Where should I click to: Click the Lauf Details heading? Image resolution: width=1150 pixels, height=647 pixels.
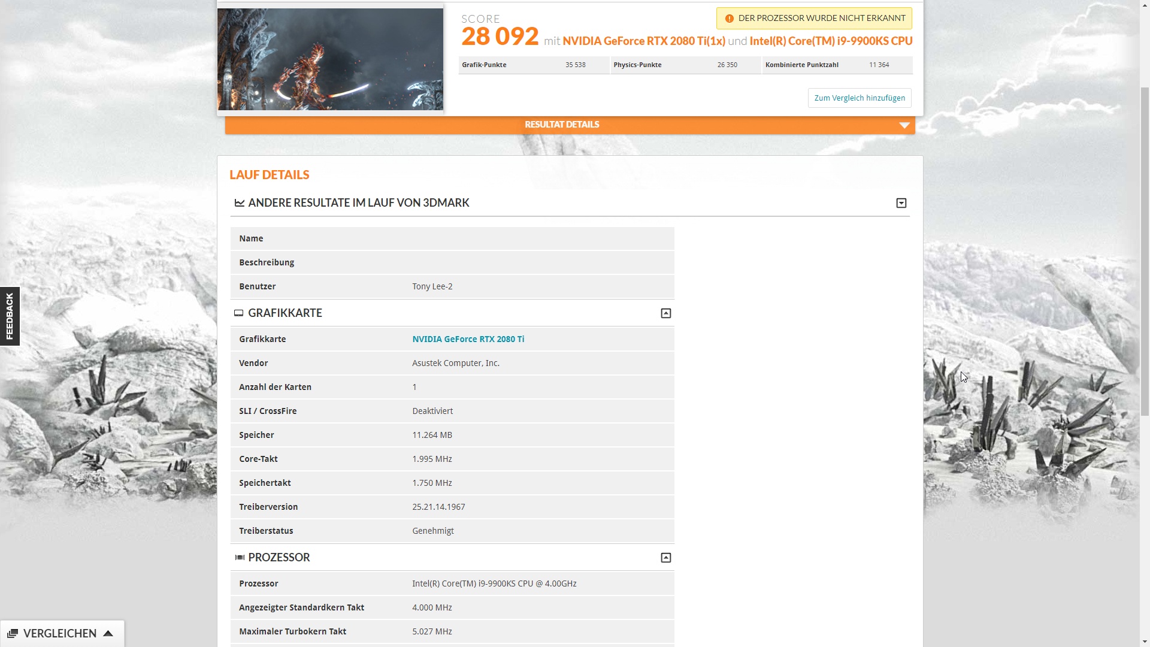pyautogui.click(x=270, y=175)
